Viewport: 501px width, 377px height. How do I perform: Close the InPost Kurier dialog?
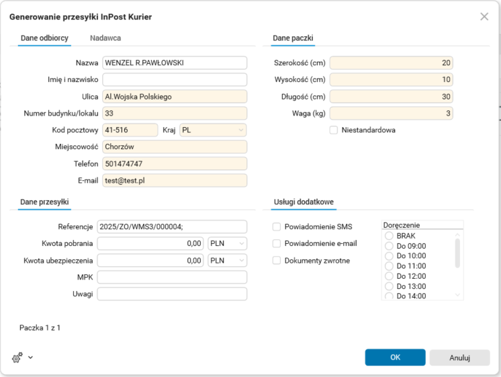point(484,17)
